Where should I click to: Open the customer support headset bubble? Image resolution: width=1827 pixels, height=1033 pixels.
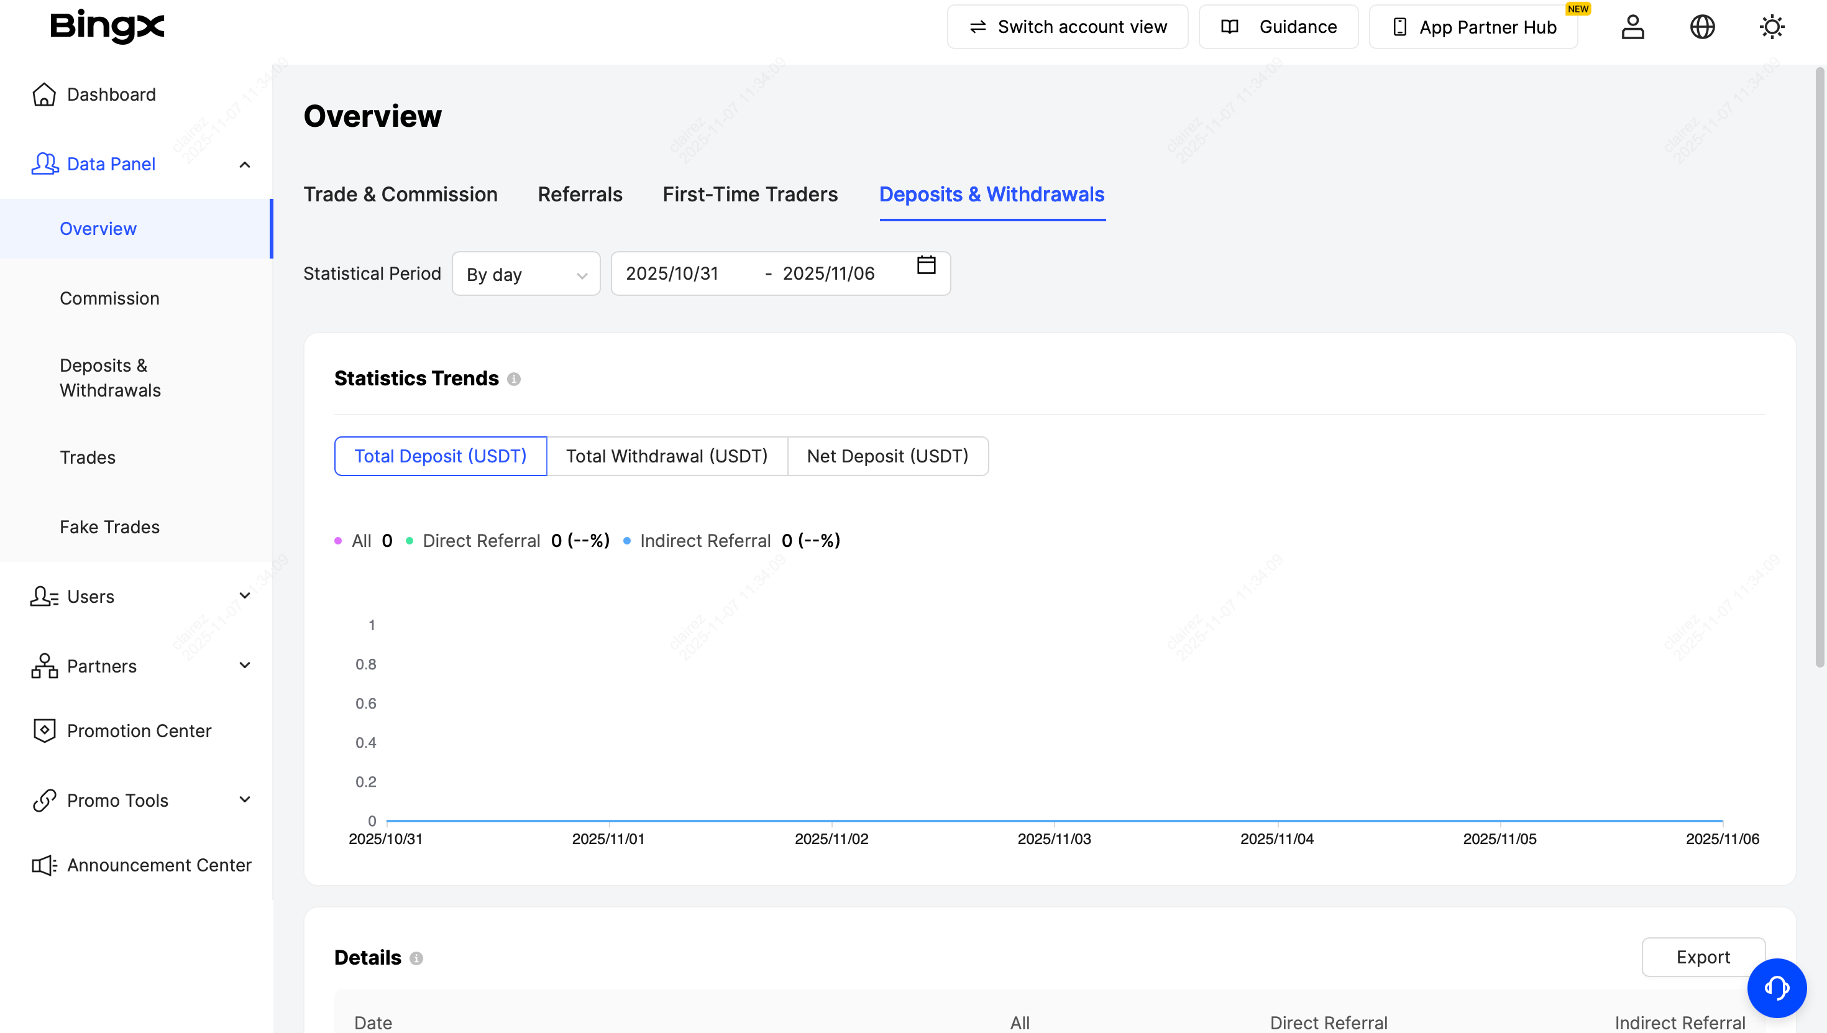click(x=1776, y=987)
